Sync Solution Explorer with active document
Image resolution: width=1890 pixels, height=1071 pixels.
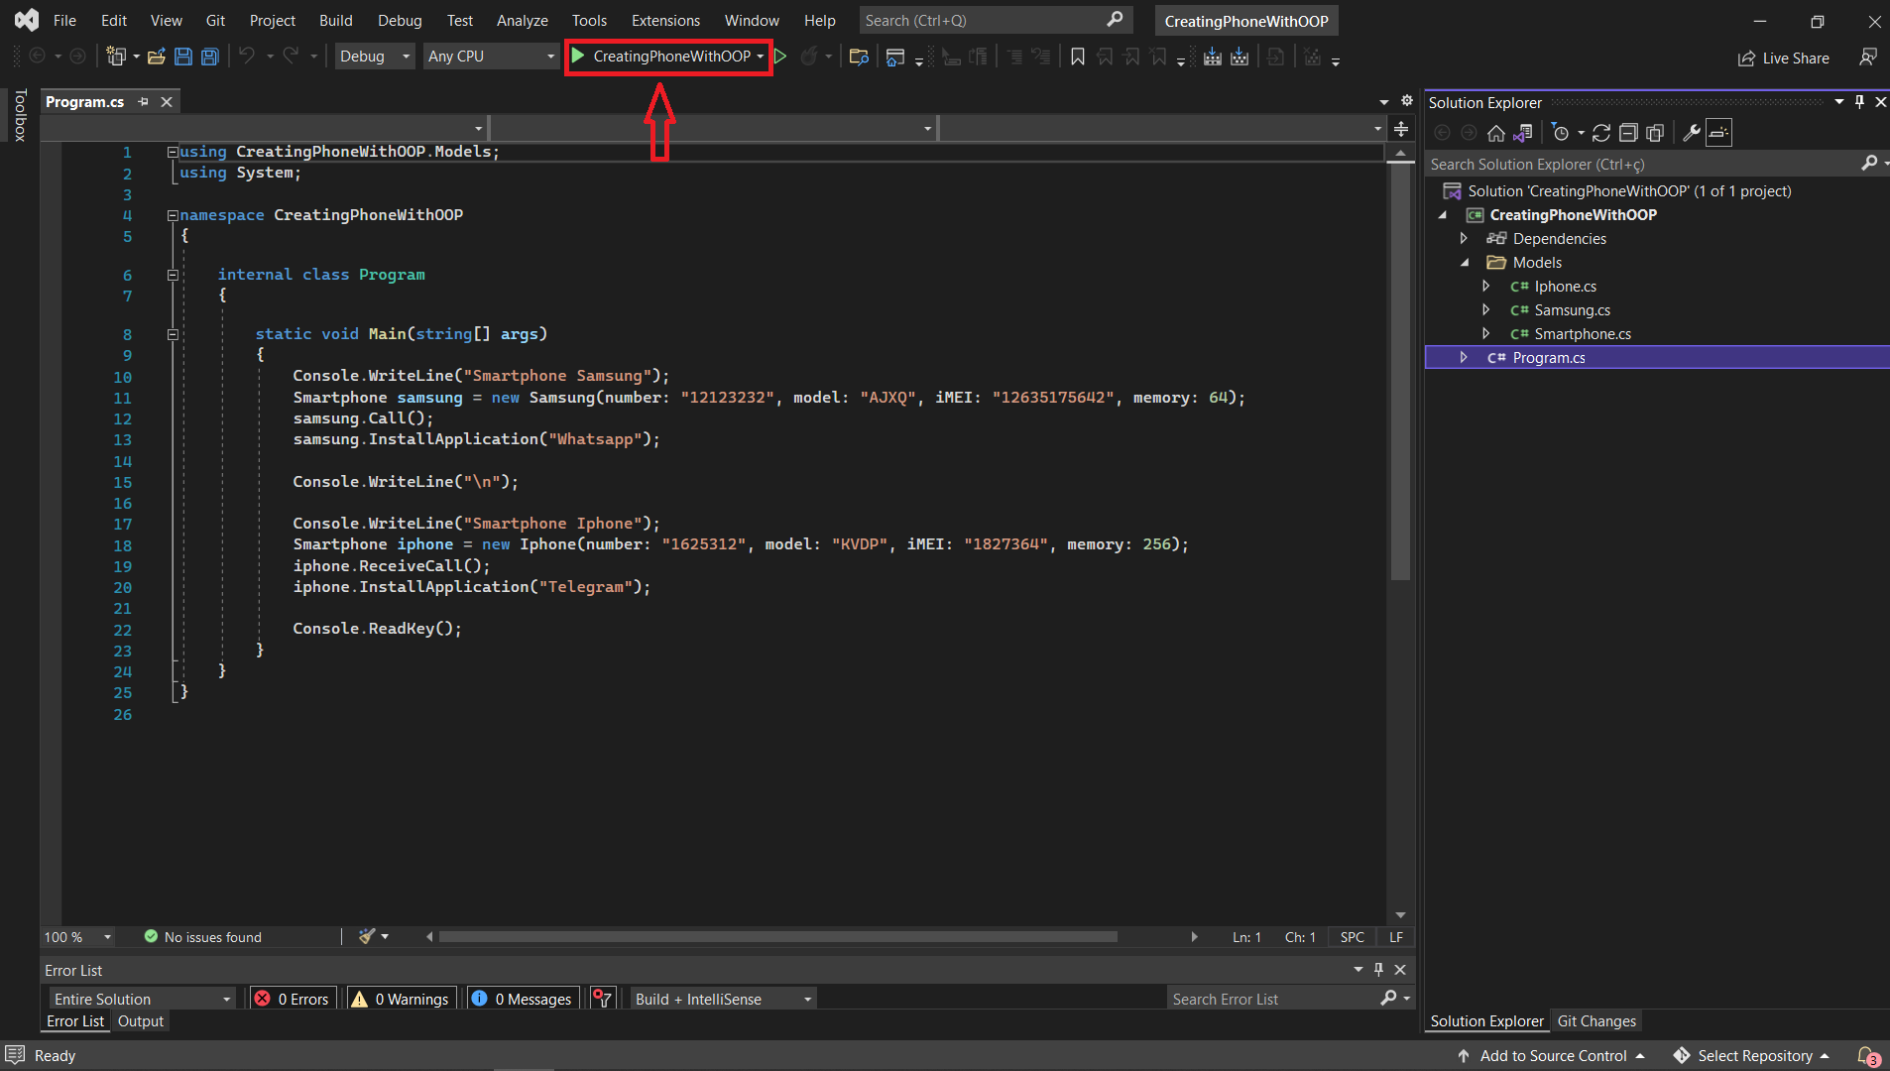(1524, 133)
